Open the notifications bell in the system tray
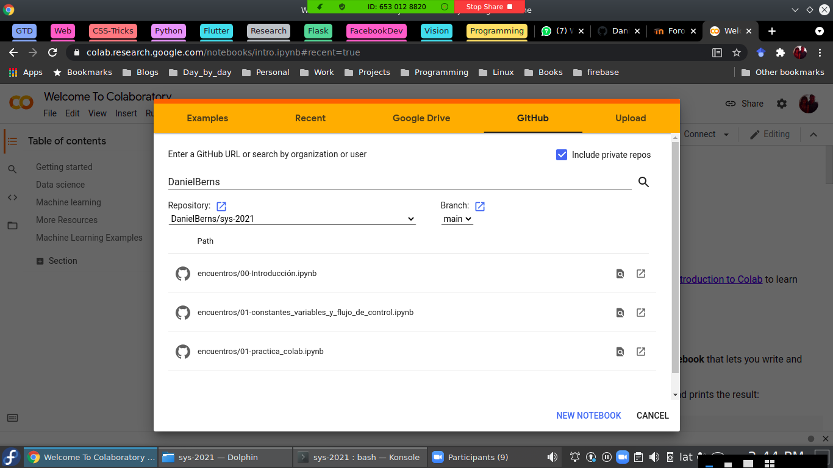Image resolution: width=833 pixels, height=468 pixels. tap(575, 457)
